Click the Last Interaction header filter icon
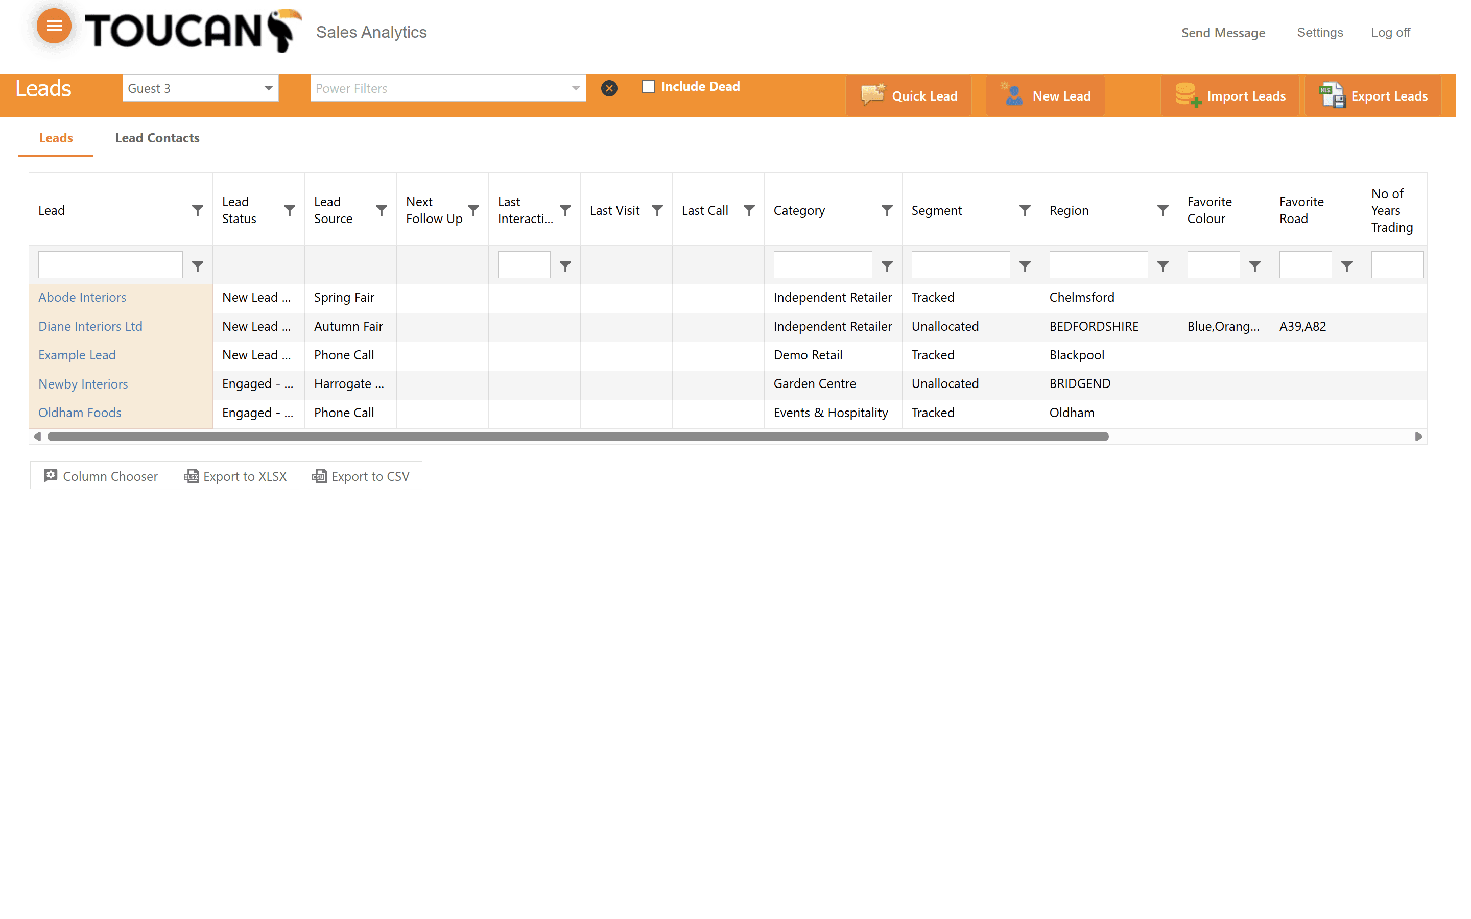Viewport: 1471px width, 919px height. click(x=565, y=210)
